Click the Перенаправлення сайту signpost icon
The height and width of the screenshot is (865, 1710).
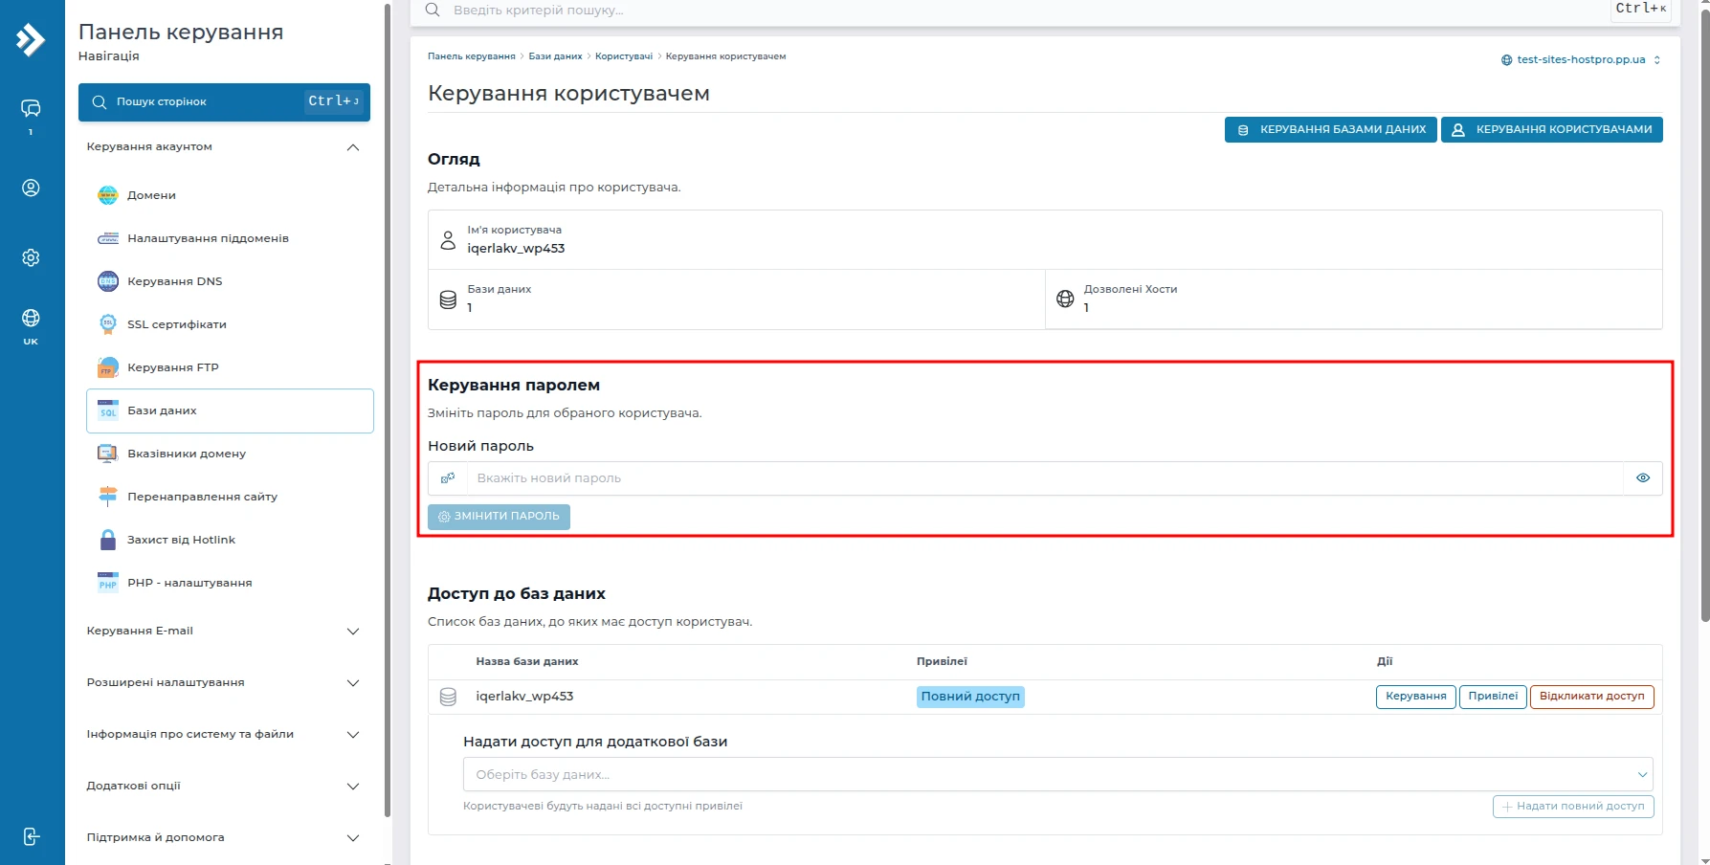click(108, 497)
